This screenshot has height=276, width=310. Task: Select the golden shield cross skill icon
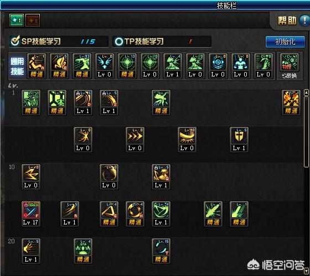[239, 140]
